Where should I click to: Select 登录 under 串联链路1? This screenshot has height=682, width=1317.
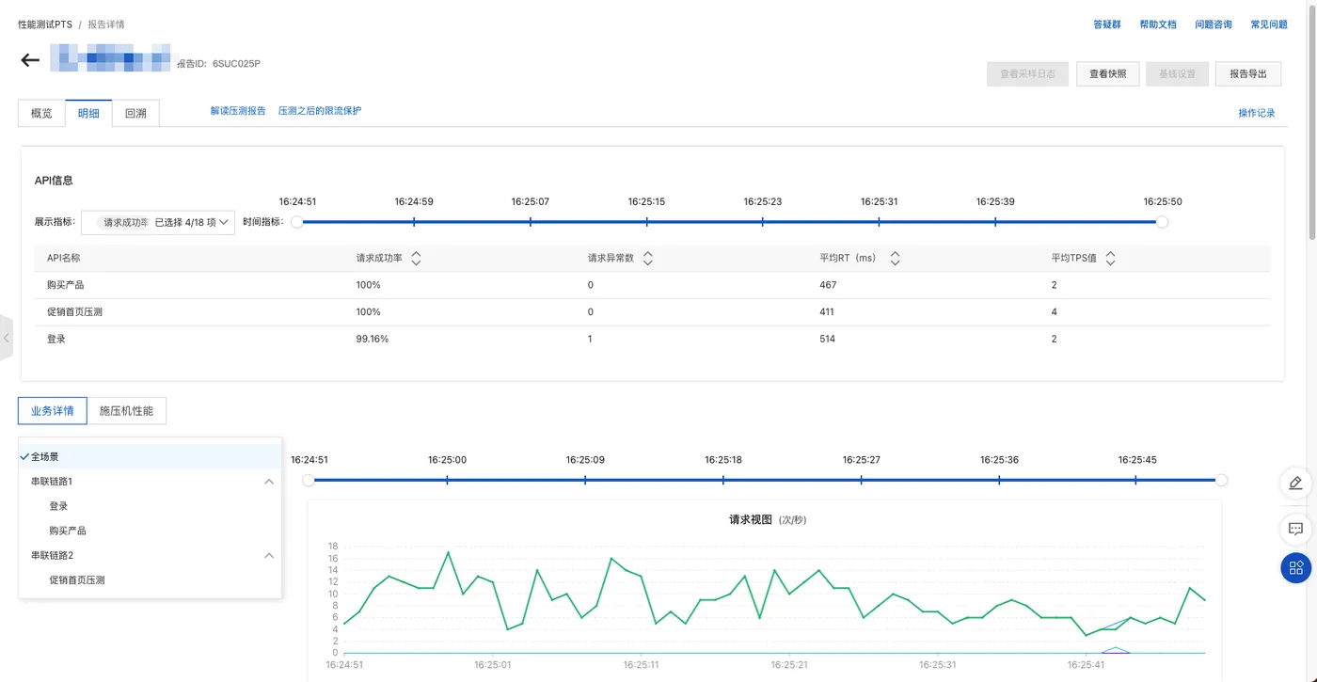(58, 506)
